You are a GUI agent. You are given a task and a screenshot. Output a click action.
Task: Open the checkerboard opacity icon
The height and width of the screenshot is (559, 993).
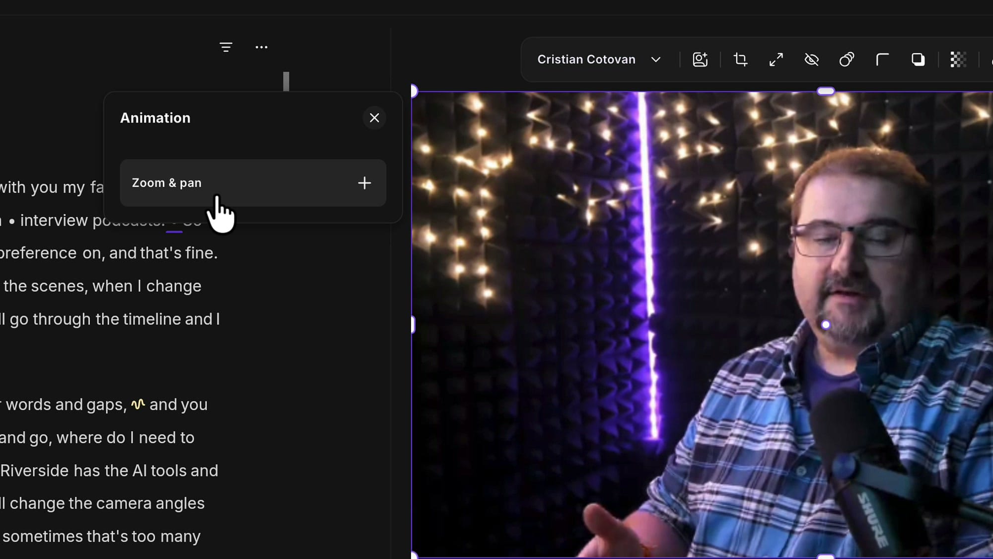[x=958, y=60]
